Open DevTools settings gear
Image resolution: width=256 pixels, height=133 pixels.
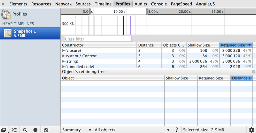click(x=251, y=130)
